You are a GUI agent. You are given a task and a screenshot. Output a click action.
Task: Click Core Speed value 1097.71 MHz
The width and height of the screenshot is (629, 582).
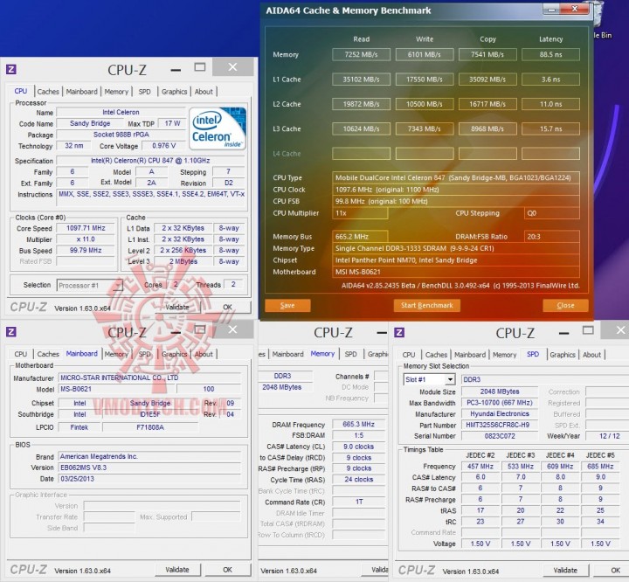point(86,228)
